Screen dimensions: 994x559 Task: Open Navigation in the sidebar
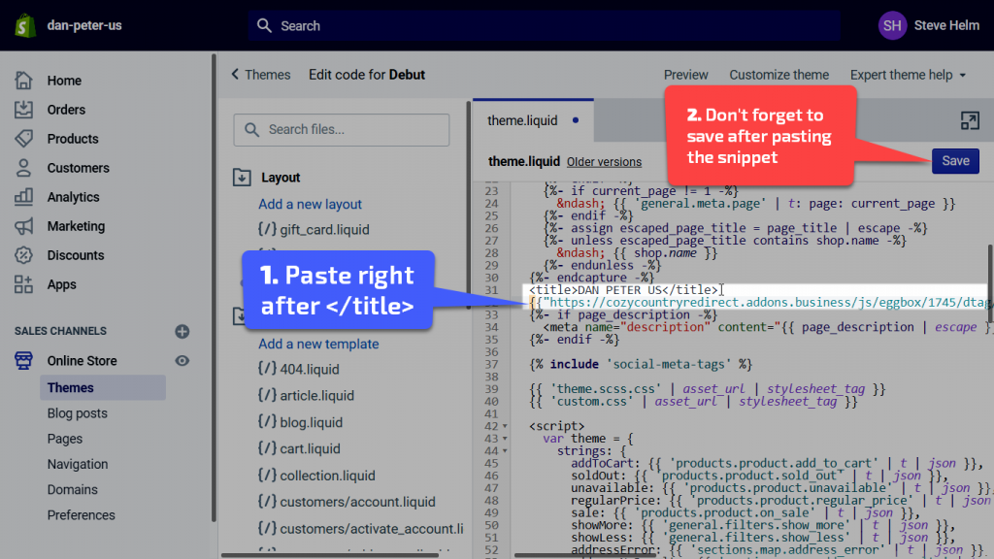click(78, 464)
